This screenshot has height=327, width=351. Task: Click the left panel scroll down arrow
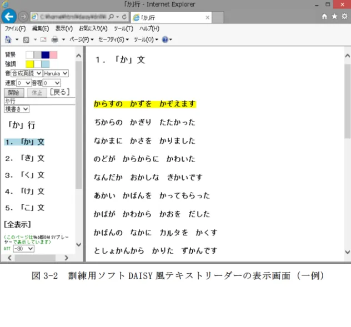(78, 245)
